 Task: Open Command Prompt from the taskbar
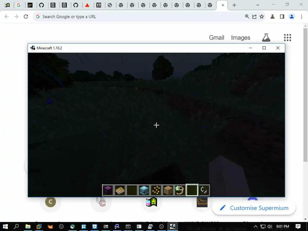coord(128,226)
